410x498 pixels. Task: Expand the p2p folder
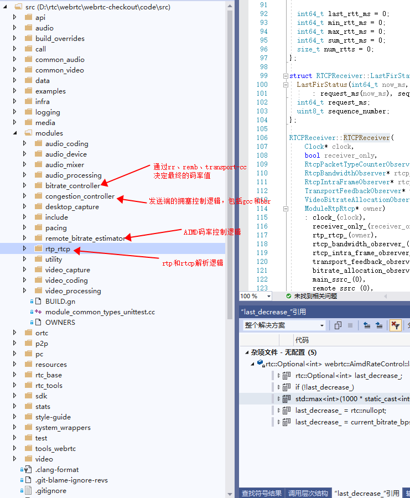coord(14,343)
